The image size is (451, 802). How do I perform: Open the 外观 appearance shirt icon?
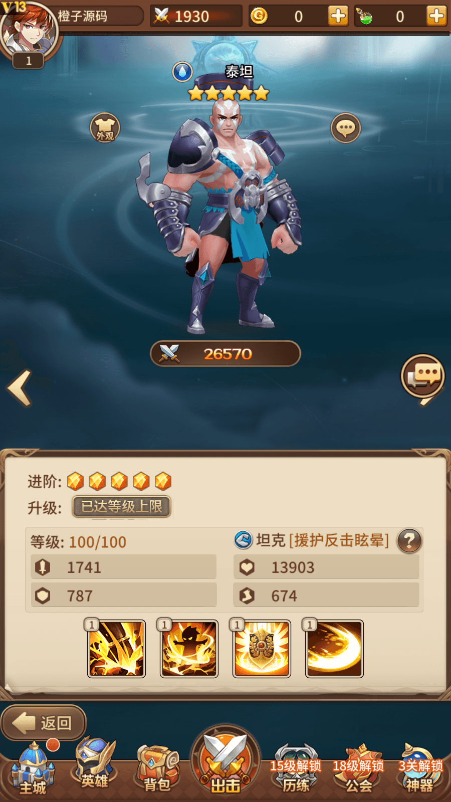(105, 128)
